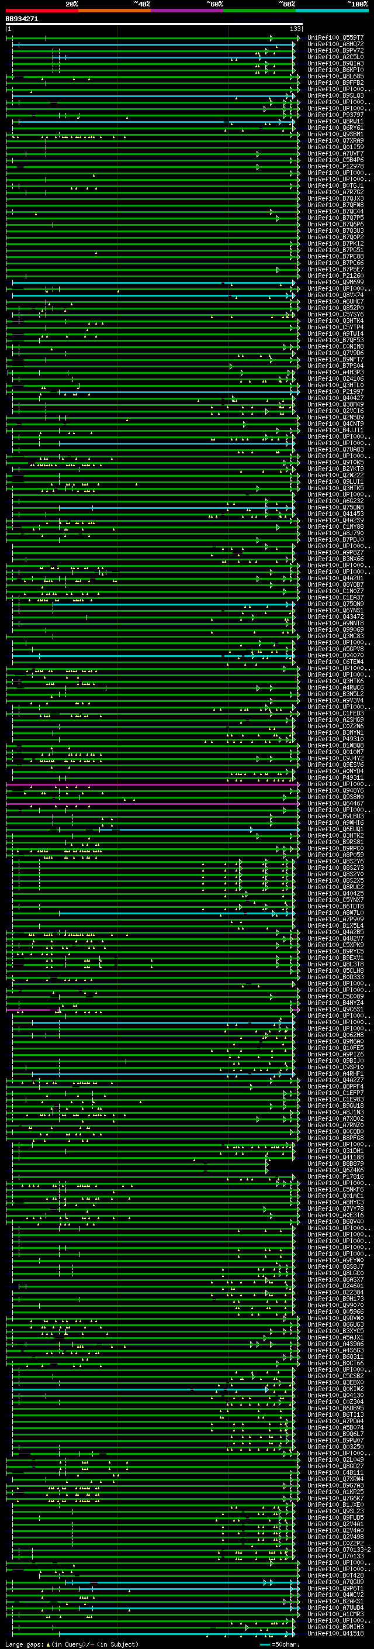
Task: Click the cyan 50char scale bar legend
Action: pos(265,1644)
